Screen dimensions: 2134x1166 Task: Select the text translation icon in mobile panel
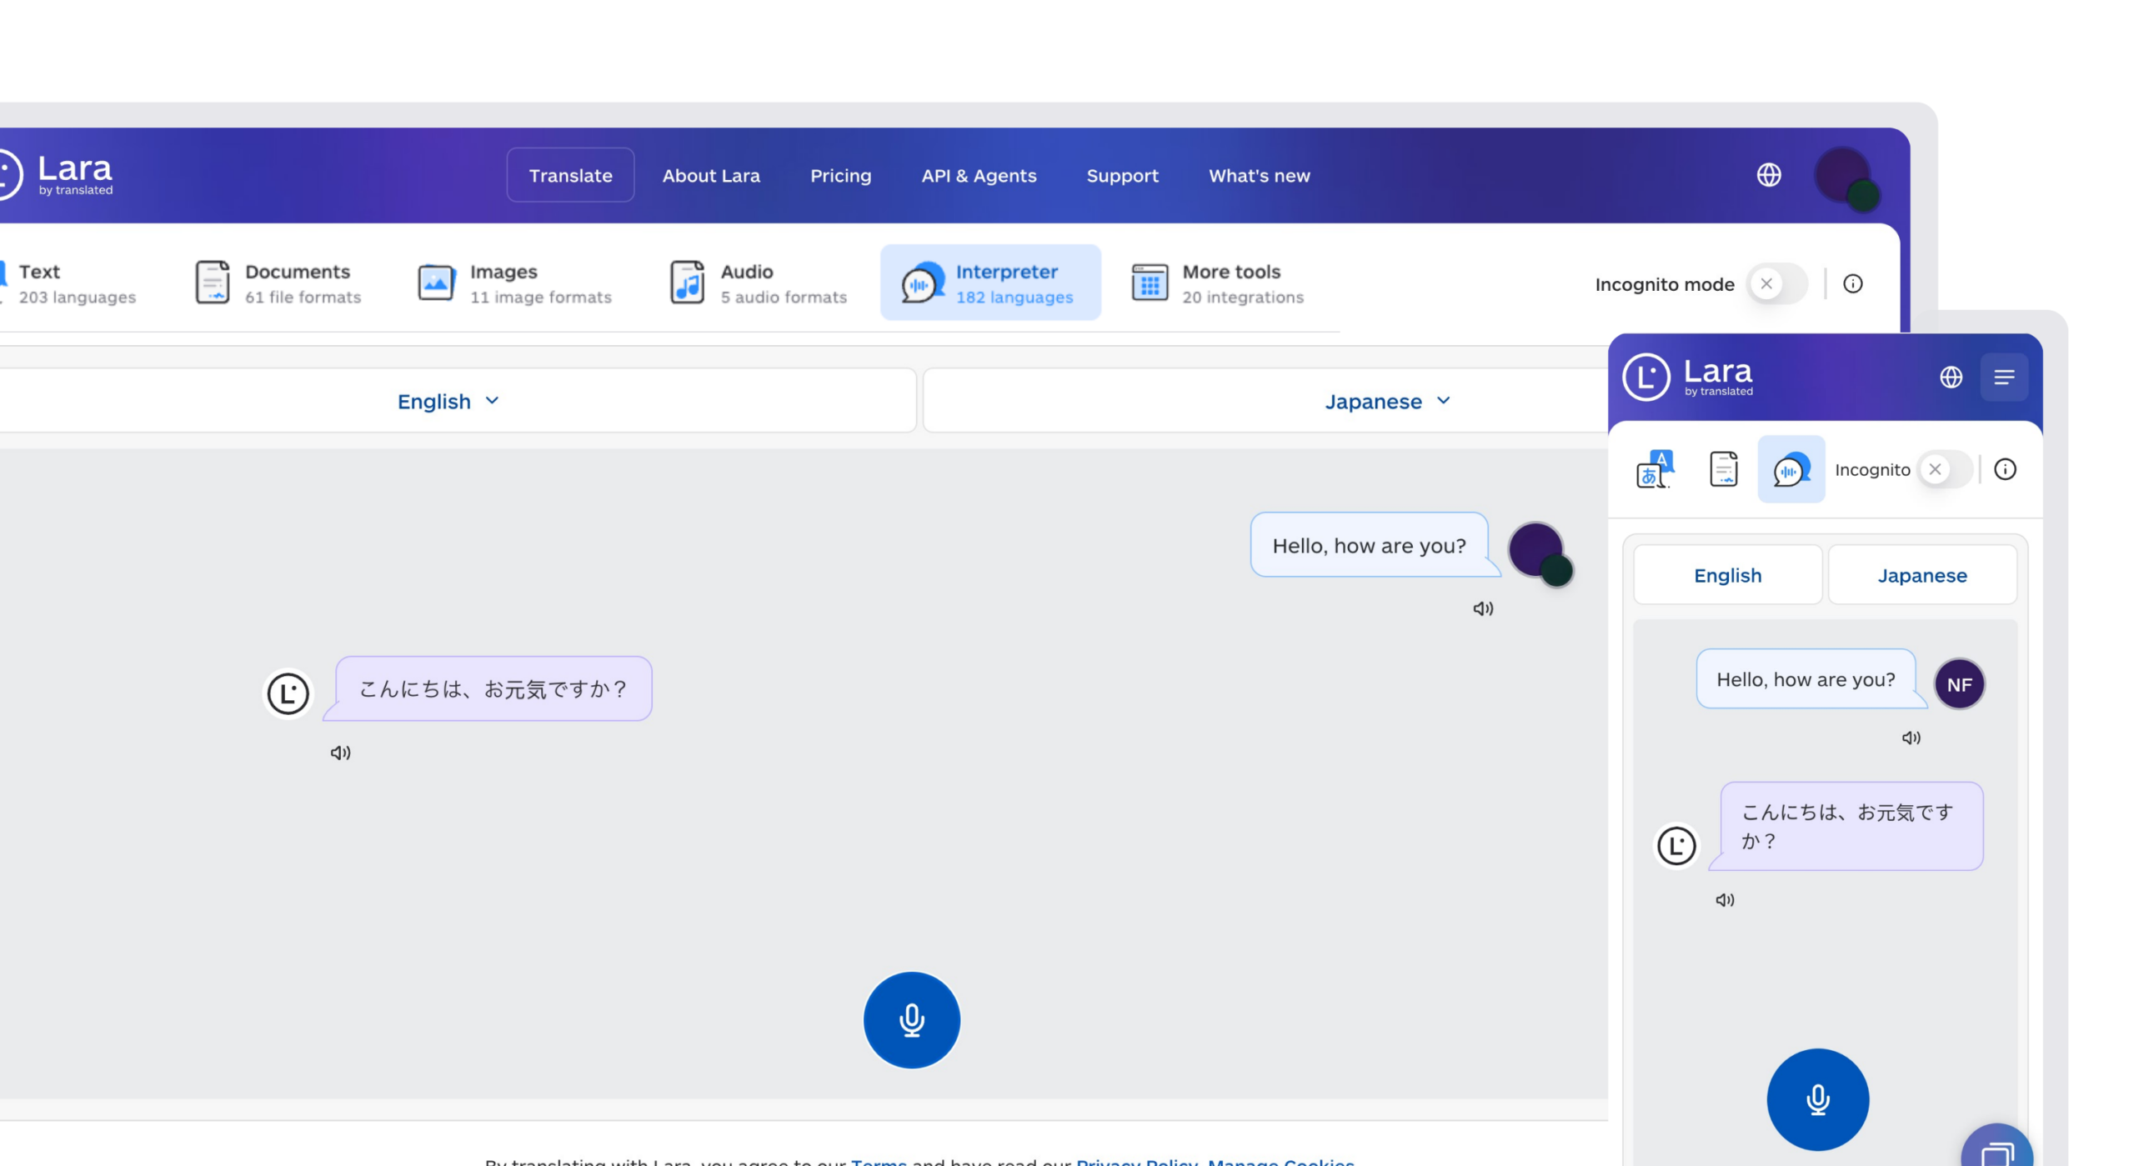point(1654,468)
